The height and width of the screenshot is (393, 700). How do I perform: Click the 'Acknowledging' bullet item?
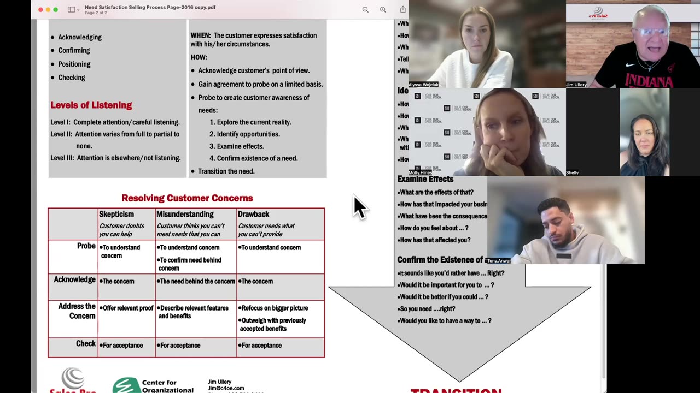pos(80,37)
